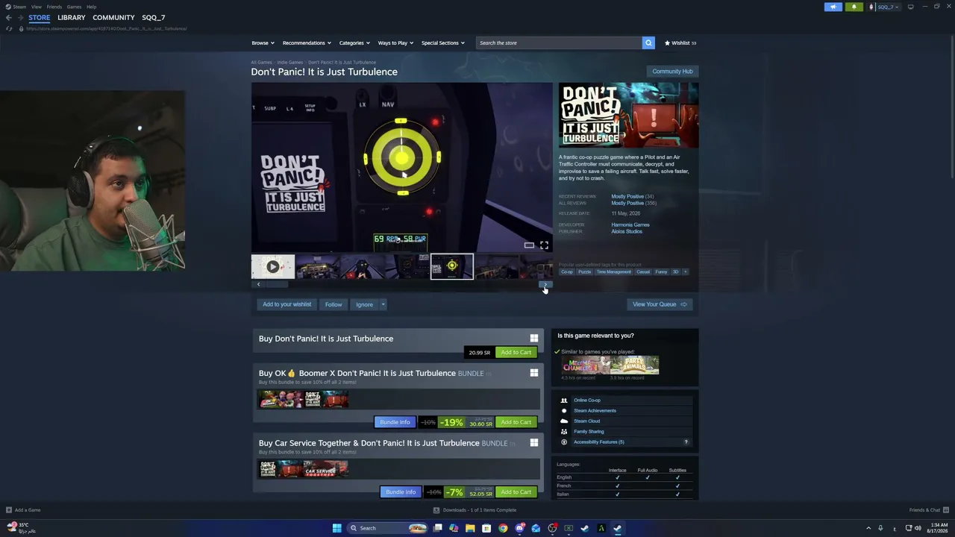Open the View menu
The height and width of the screenshot is (537, 955).
[x=36, y=7]
